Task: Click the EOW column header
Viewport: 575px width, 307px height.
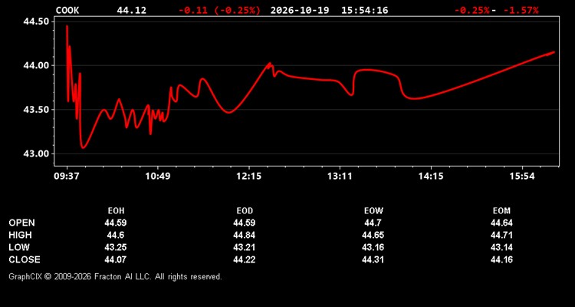Action: (373, 211)
